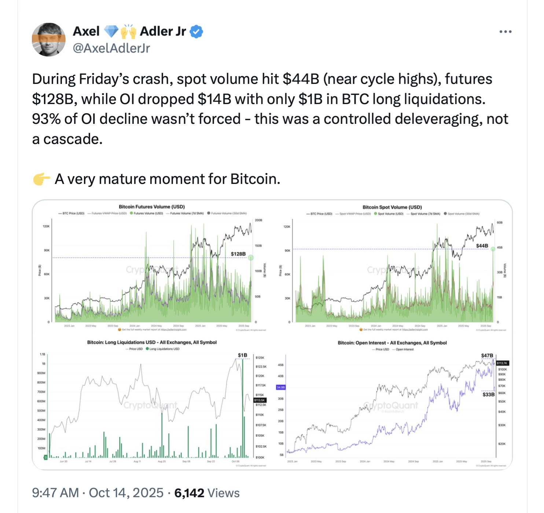The image size is (544, 513).
Task: Click the green dot marker beside $128B
Action: point(251,258)
